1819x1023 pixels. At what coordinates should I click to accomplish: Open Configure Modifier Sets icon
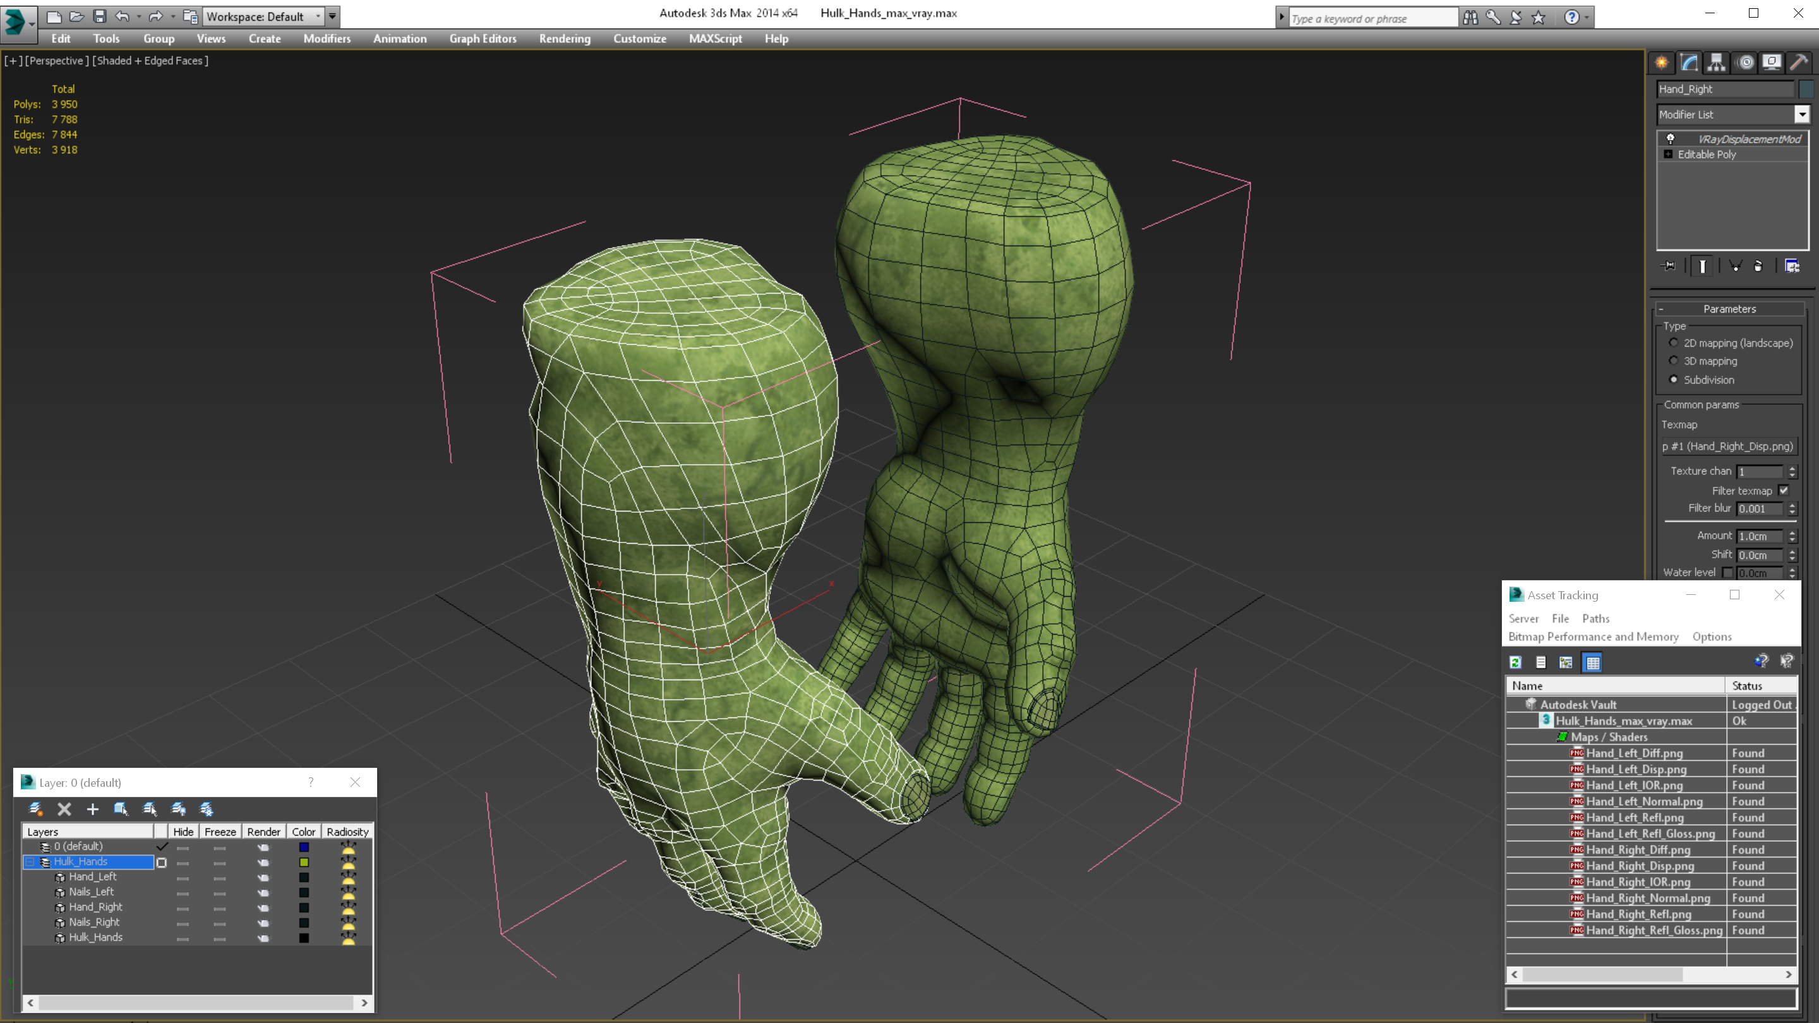click(x=1792, y=266)
